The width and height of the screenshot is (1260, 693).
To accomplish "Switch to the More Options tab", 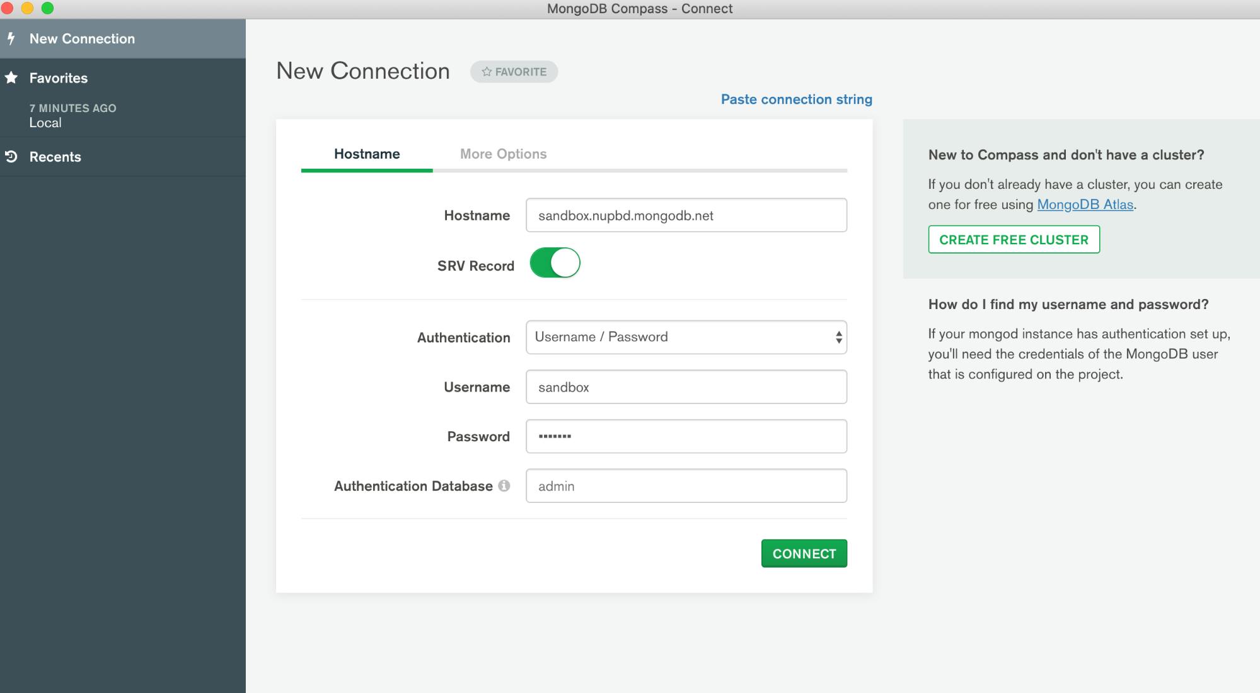I will (503, 154).
